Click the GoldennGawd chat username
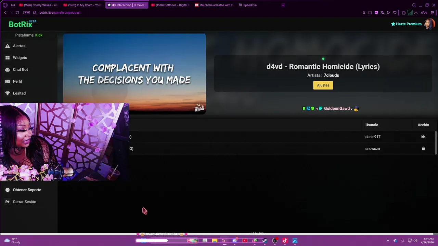This screenshot has width=438, height=246. pyautogui.click(x=337, y=108)
